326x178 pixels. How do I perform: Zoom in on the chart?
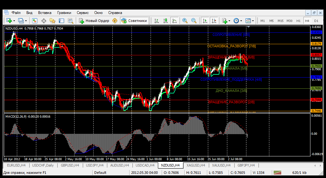tap(185, 21)
